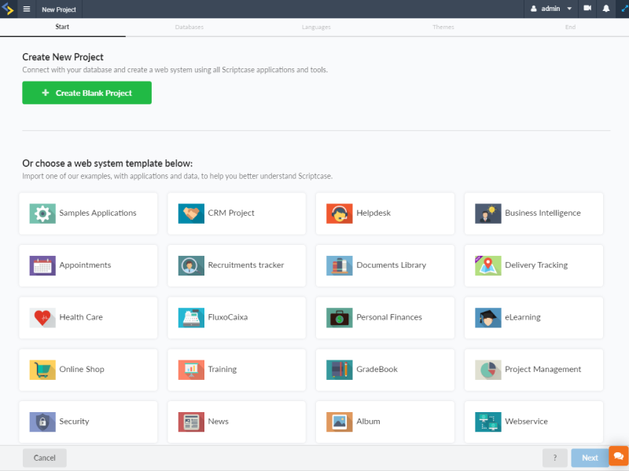Click the Scriptcase logo
Image resolution: width=629 pixels, height=471 pixels.
[x=9, y=9]
